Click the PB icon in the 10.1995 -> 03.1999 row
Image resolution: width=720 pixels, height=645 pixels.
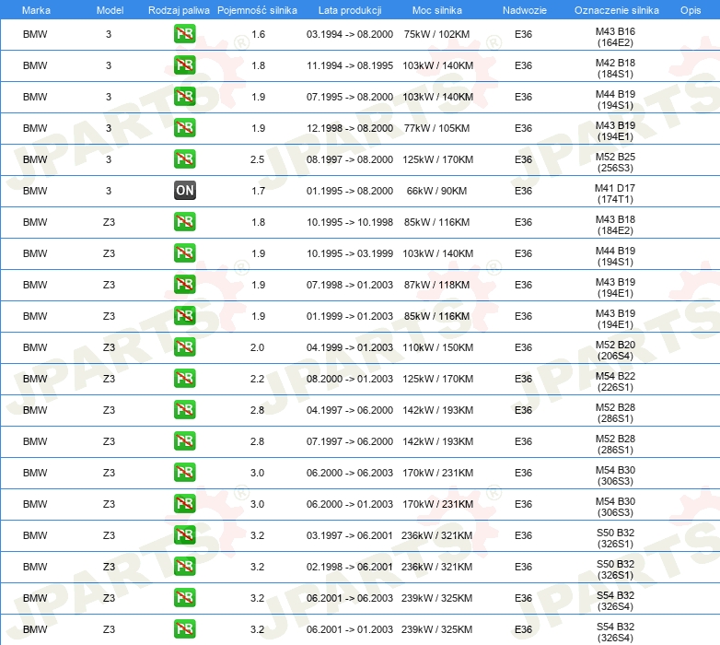(x=184, y=253)
